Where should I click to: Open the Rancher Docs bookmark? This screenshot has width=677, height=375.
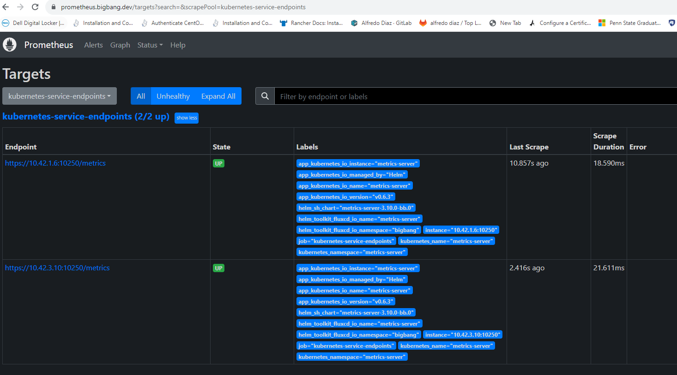pyautogui.click(x=312, y=23)
